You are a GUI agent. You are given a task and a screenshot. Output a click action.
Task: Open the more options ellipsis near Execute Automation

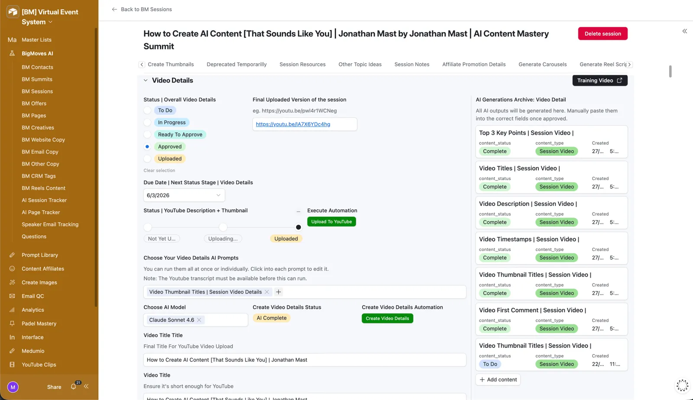coord(298,211)
